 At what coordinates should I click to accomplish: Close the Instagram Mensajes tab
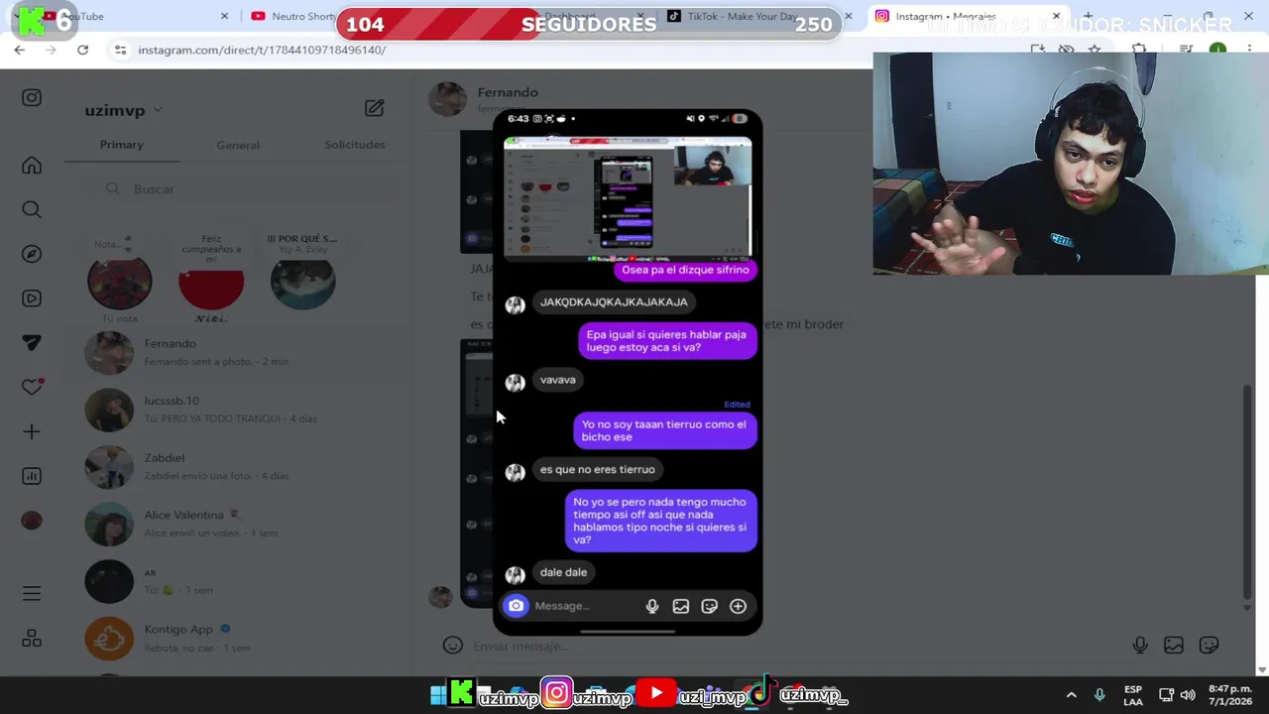click(1056, 16)
